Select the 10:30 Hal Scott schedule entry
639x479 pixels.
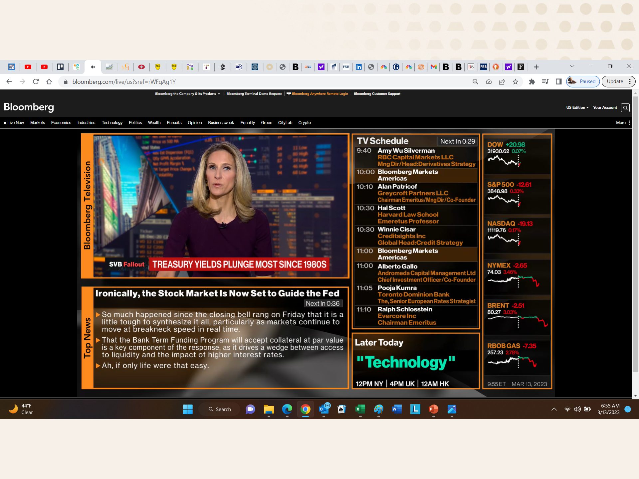[416, 215]
